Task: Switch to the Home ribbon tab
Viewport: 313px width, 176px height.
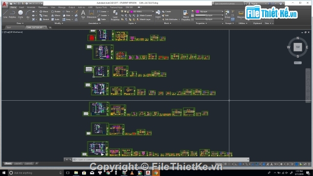Action: (13, 7)
